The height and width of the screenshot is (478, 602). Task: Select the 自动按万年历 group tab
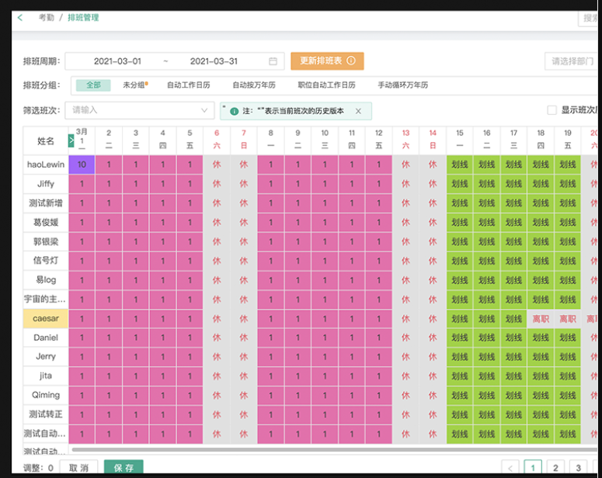coord(254,85)
